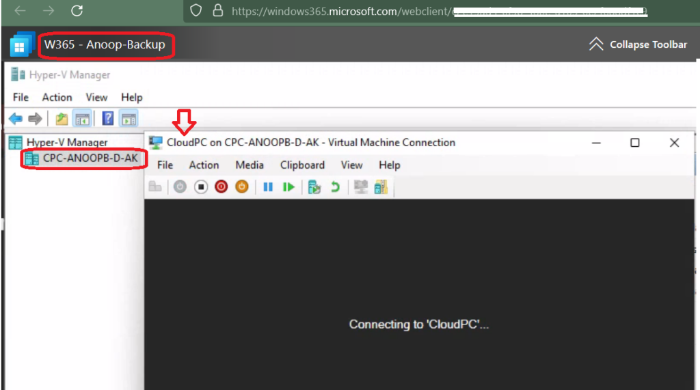Click the Hyper-V Manager title bar icon
Image resolution: width=700 pixels, height=390 pixels.
(18, 74)
